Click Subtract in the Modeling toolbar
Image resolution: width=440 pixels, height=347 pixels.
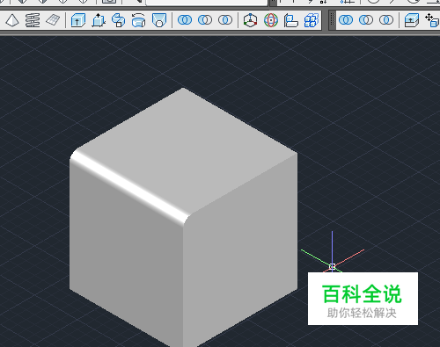pos(205,20)
